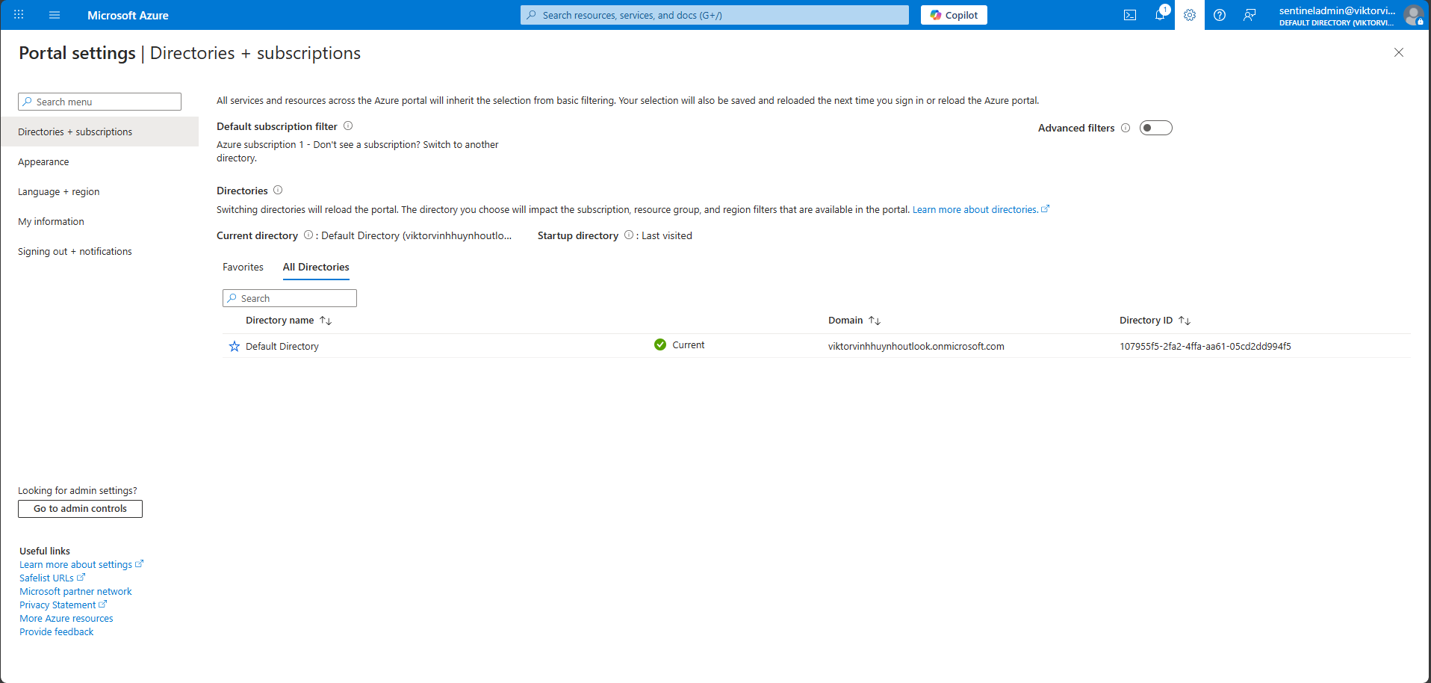This screenshot has height=683, width=1431.
Task: Open the notifications bell
Action: point(1160,15)
